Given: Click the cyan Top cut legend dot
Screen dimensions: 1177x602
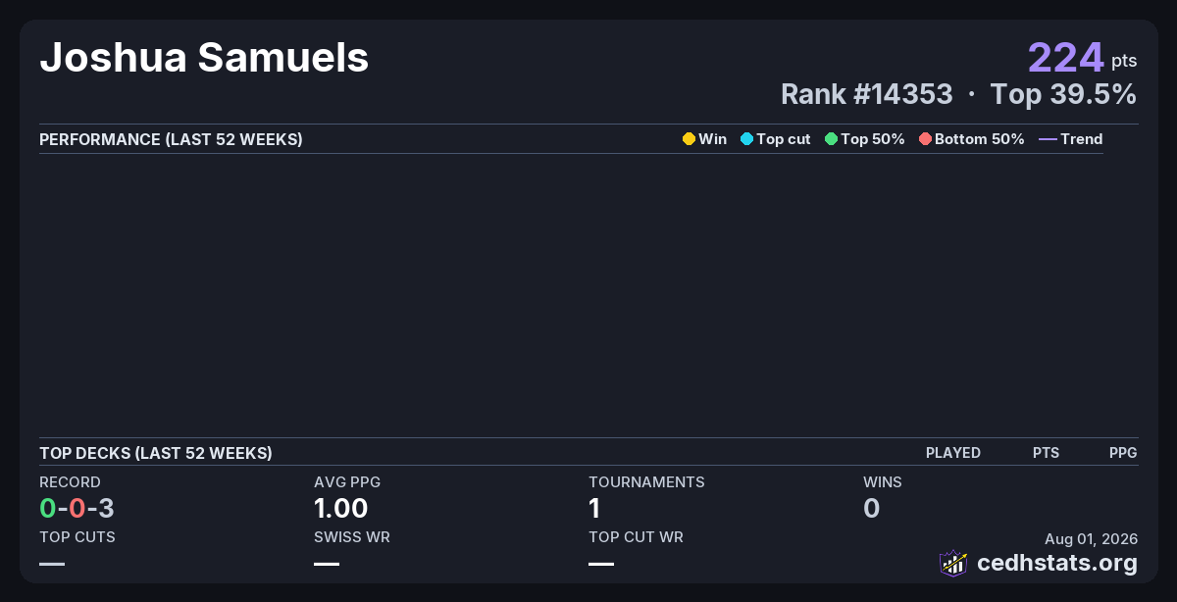Looking at the screenshot, I should [746, 139].
